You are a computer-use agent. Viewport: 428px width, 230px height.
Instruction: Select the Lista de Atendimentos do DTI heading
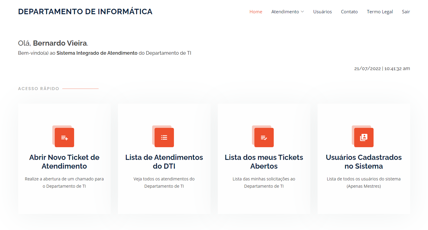point(164,162)
